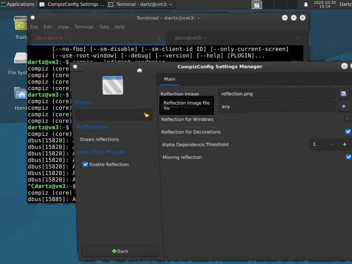Minimize the CompizConfig Settings Manager window
The image size is (352, 264).
click(x=344, y=66)
